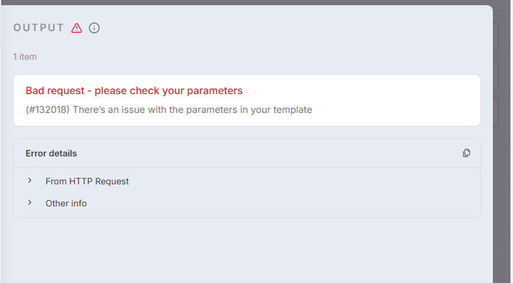
Task: Copy error details with the copy icon
Action: click(466, 153)
